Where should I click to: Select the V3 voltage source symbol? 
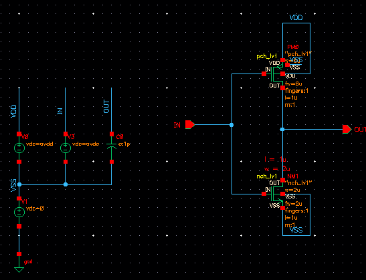coord(66,148)
